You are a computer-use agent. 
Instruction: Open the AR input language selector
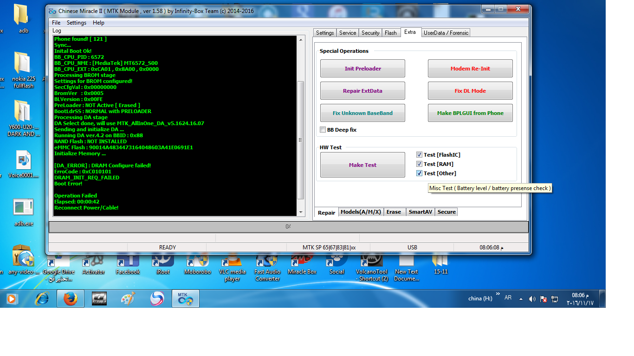pos(508,298)
